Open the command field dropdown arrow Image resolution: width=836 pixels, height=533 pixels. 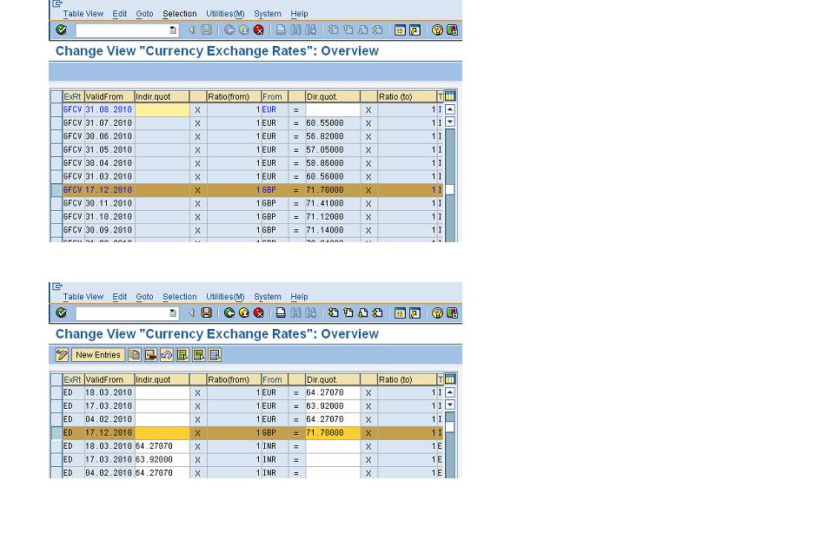[173, 30]
